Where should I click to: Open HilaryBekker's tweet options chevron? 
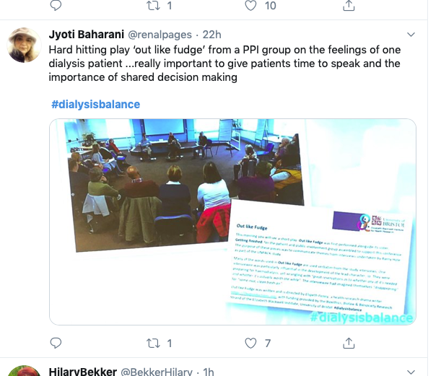click(411, 372)
